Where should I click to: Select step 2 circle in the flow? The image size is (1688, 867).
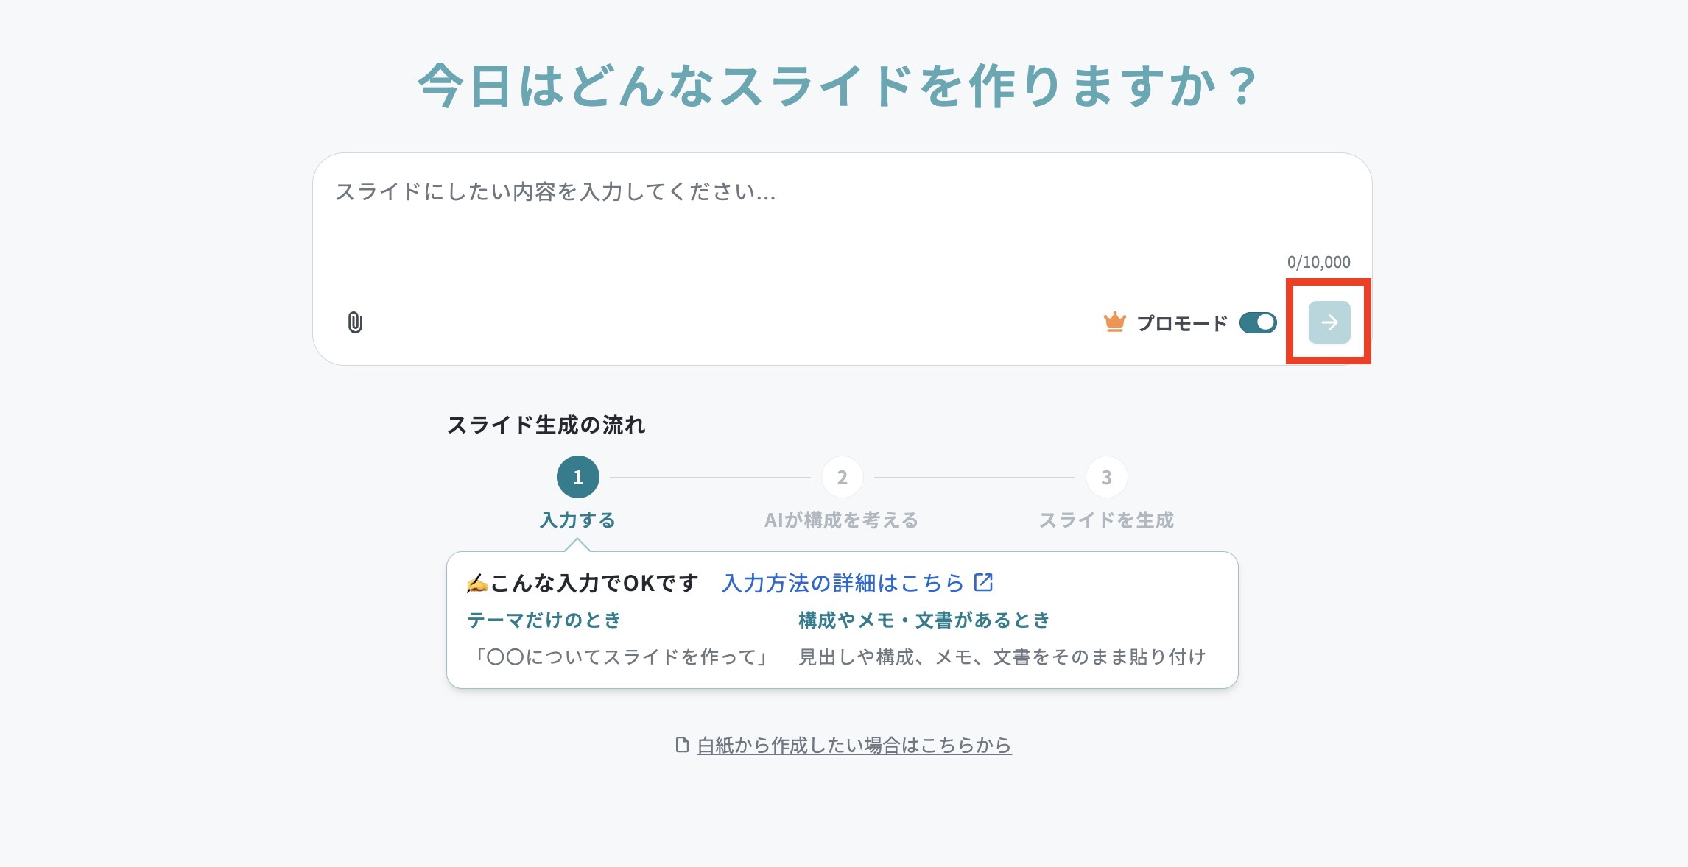click(843, 477)
